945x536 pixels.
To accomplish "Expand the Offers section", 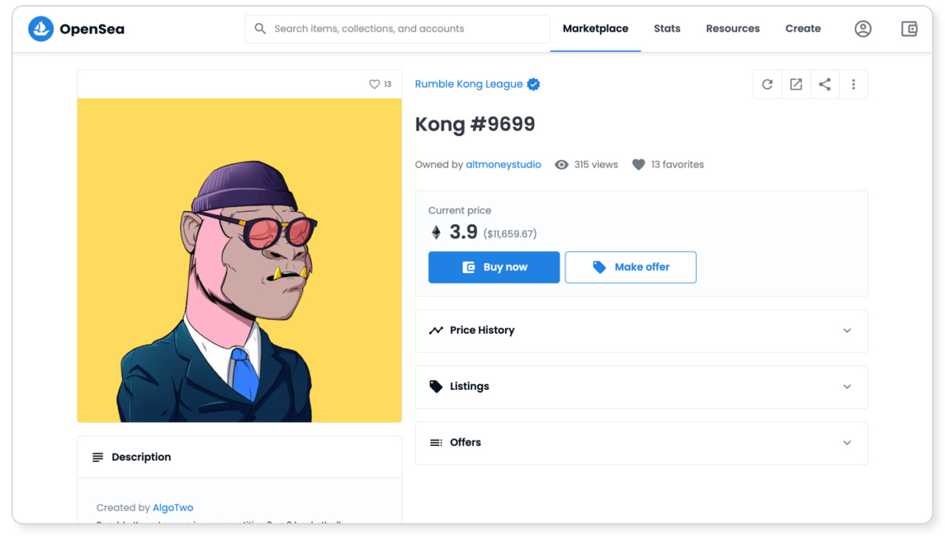I will [641, 443].
